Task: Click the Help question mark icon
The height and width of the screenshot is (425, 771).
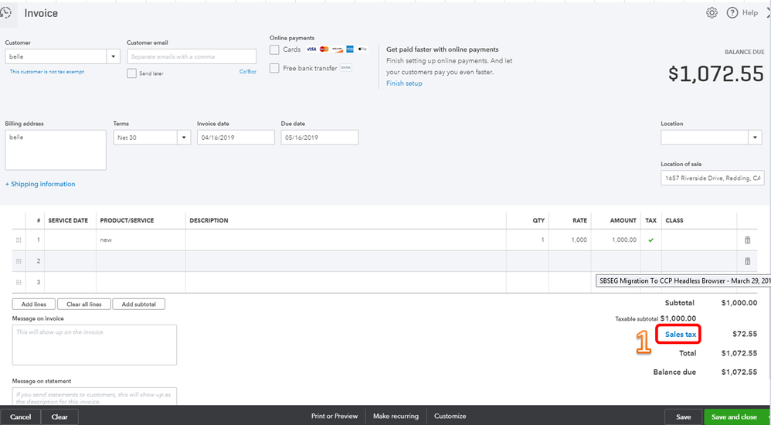Action: pyautogui.click(x=732, y=13)
